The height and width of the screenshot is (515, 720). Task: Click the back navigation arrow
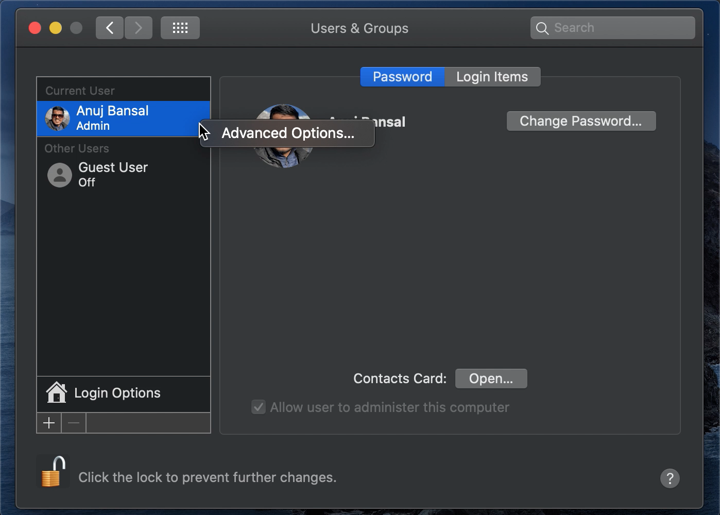coord(109,27)
